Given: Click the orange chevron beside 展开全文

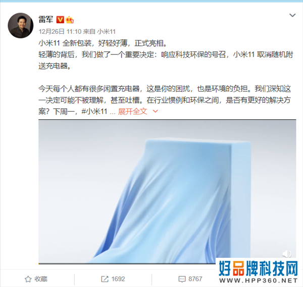Looking at the screenshot, I should [156, 111].
